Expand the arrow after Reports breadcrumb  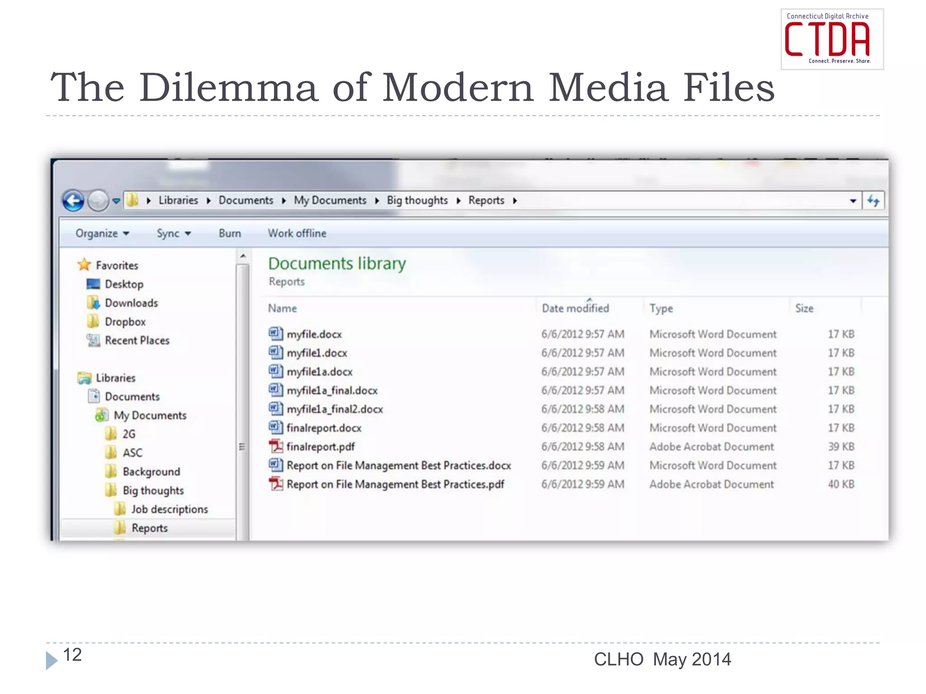point(515,201)
